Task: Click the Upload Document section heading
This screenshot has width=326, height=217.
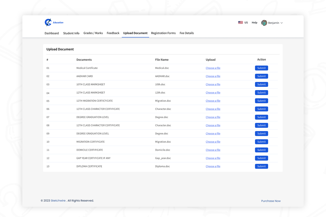Action: click(x=60, y=49)
